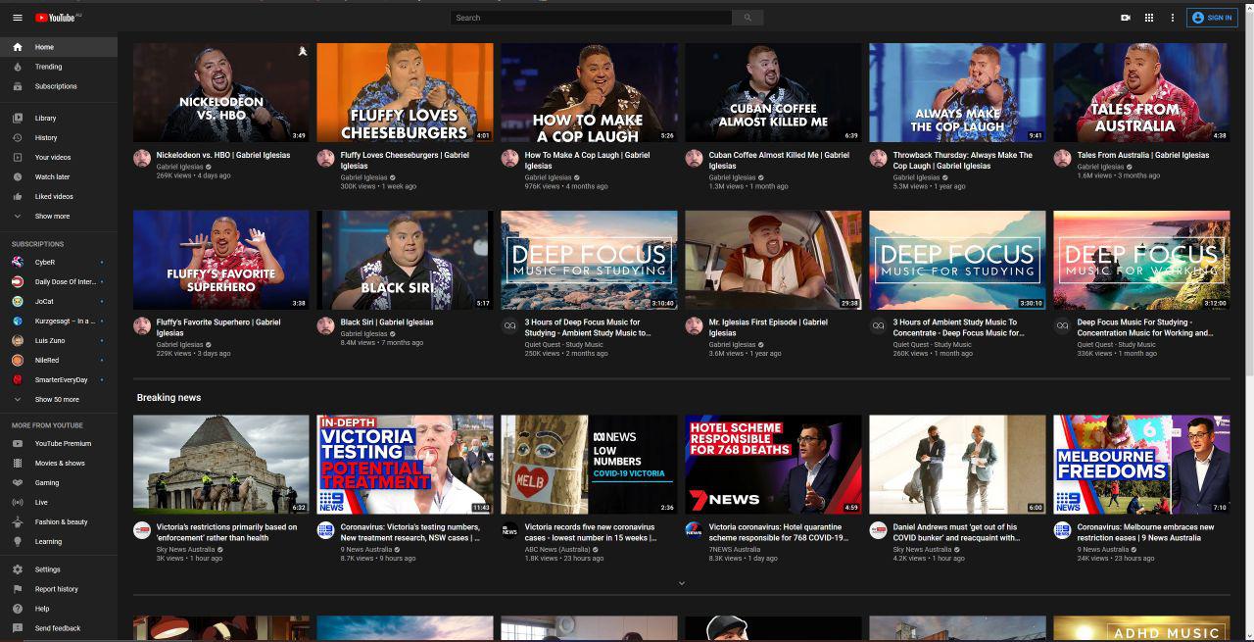Expand Show 50 more subscriptions

pos(59,399)
